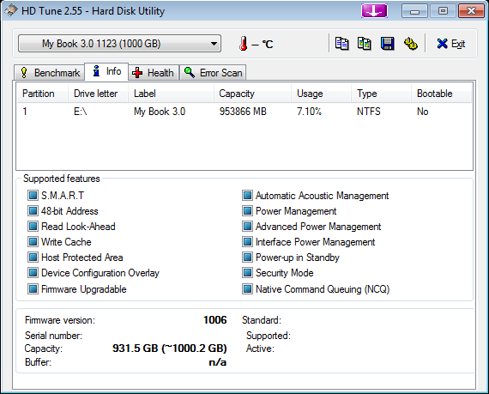Select partition 1 row E:\ My Book 3.0
This screenshot has width=489, height=394.
coord(244,112)
